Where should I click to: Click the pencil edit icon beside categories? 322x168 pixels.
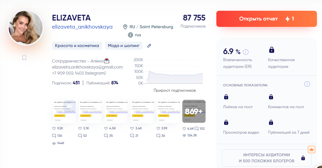tap(149, 46)
